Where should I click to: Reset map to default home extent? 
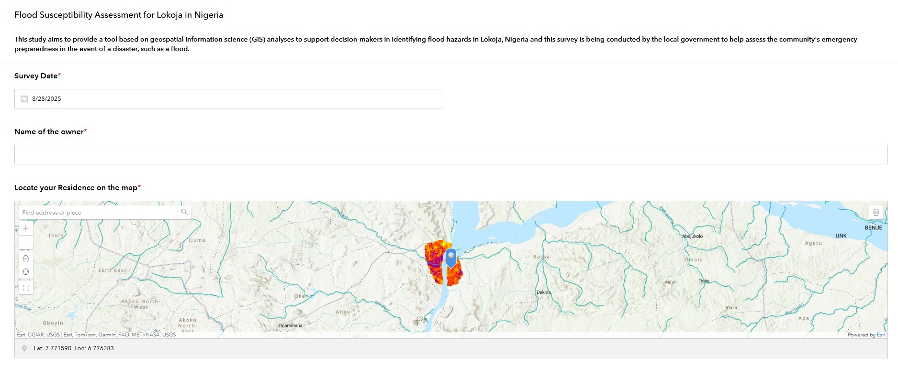pos(26,258)
